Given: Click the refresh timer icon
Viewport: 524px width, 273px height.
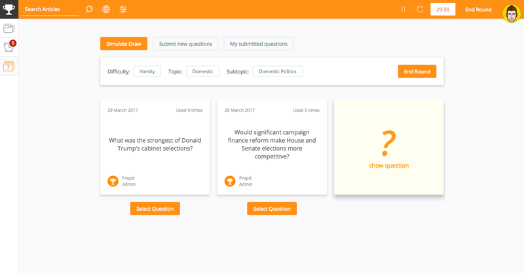Looking at the screenshot, I should click(x=420, y=9).
